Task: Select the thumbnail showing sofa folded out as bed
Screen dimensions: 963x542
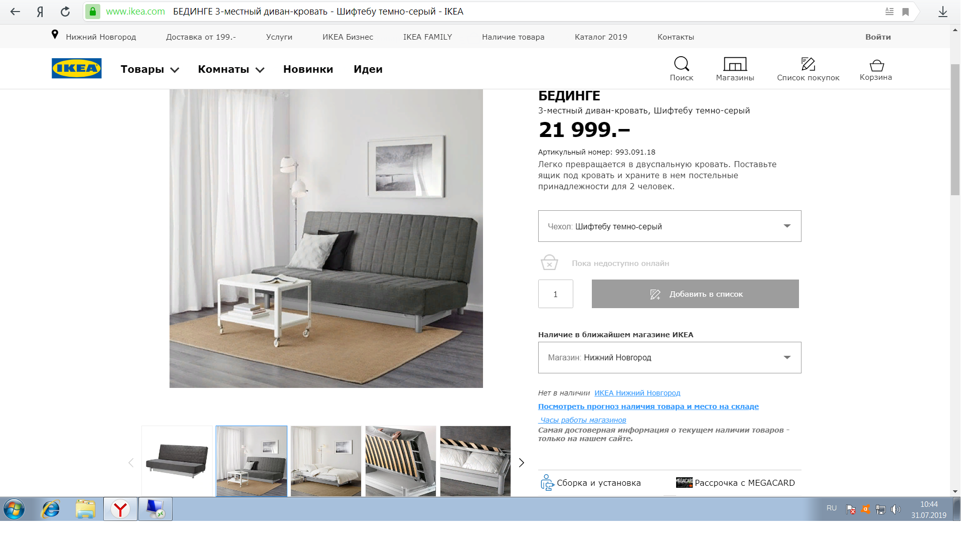Action: pyautogui.click(x=326, y=461)
